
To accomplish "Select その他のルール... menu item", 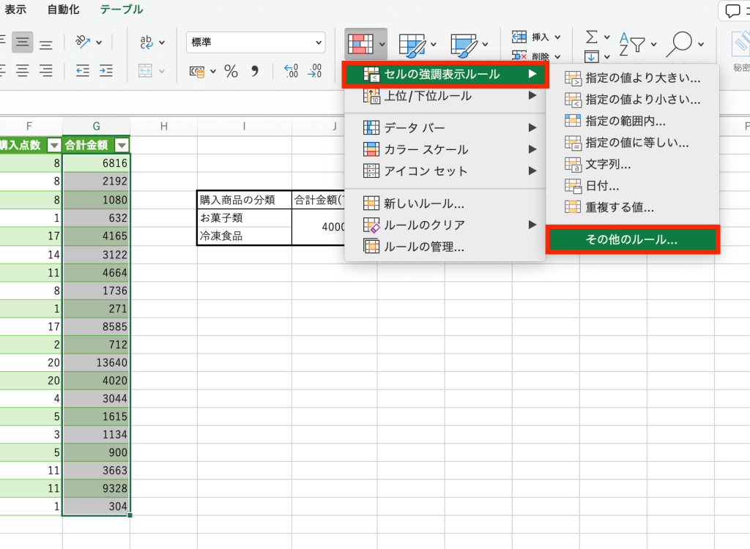I will click(632, 239).
